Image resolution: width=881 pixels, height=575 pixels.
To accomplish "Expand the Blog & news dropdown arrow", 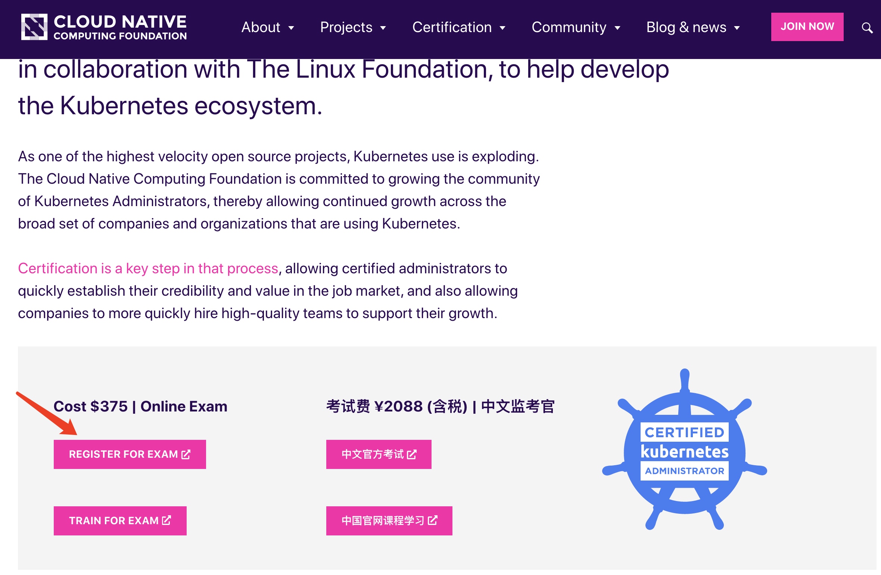I will 737,28.
